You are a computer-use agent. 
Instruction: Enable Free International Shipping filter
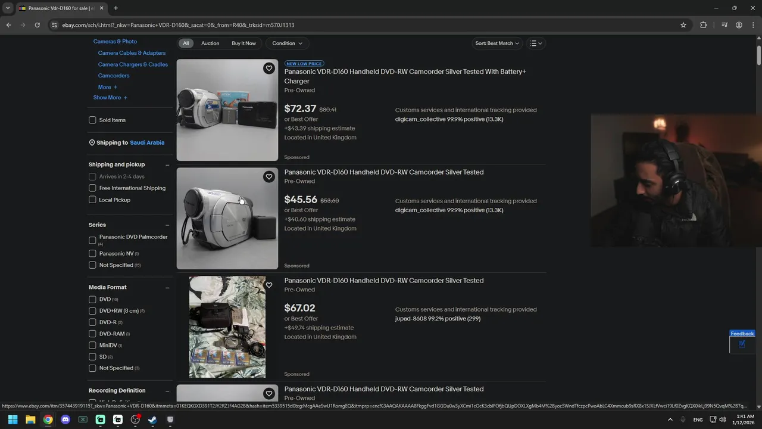tap(92, 188)
